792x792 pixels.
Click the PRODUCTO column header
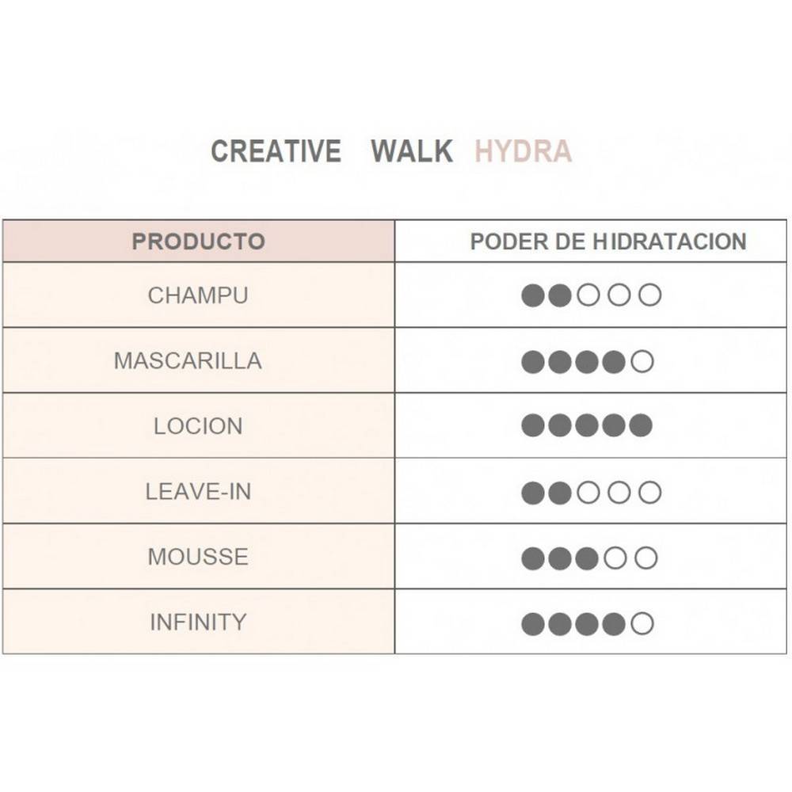pos(198,242)
